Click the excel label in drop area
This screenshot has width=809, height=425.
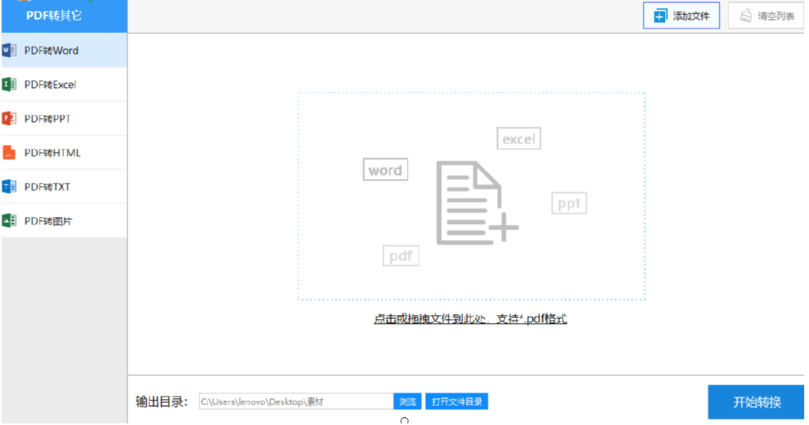coord(518,139)
